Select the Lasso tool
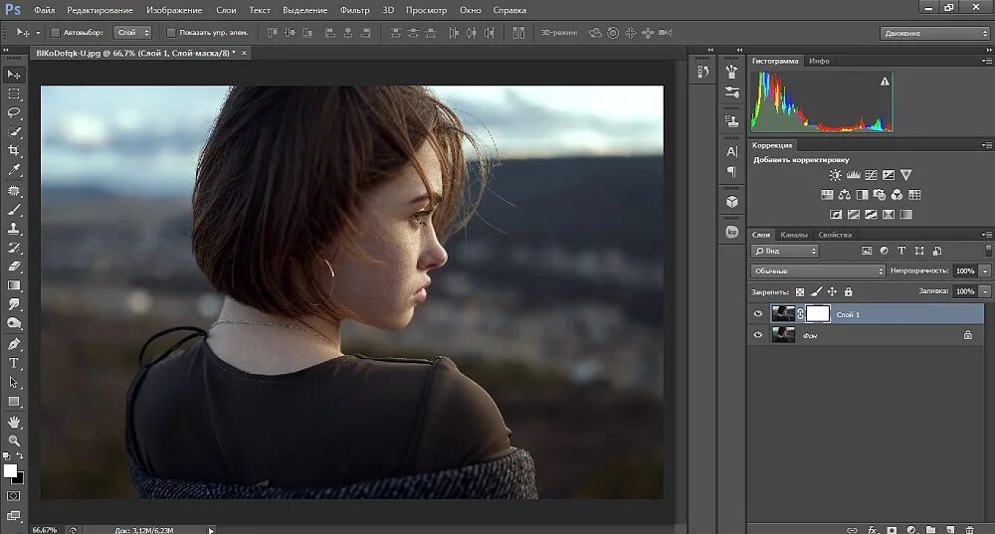 coord(14,112)
